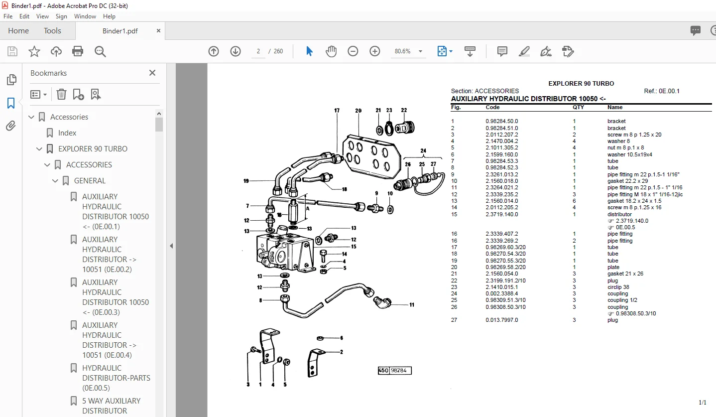The width and height of the screenshot is (716, 417).
Task: Show the Attachments paperclip panel
Action: pyautogui.click(x=11, y=126)
